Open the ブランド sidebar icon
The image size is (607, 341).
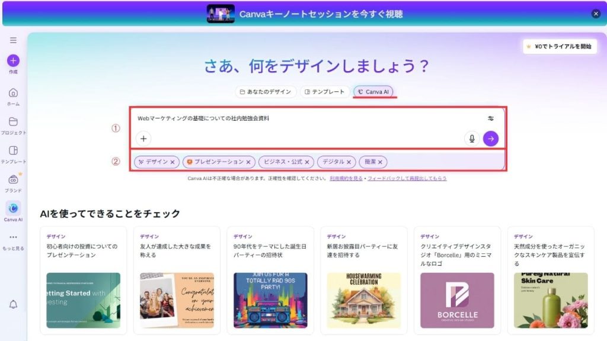click(13, 180)
